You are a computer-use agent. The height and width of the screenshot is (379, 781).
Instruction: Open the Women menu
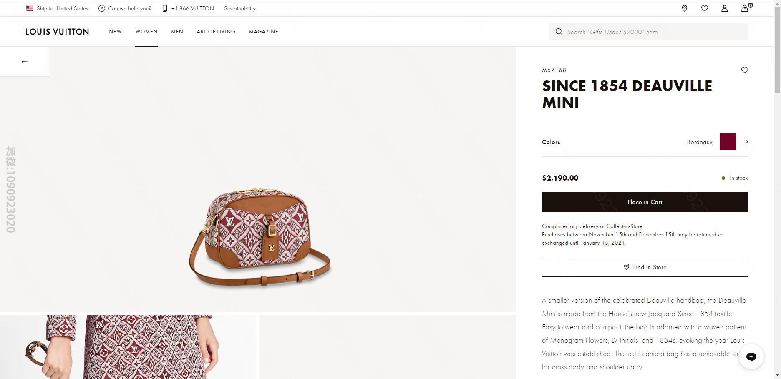point(146,32)
